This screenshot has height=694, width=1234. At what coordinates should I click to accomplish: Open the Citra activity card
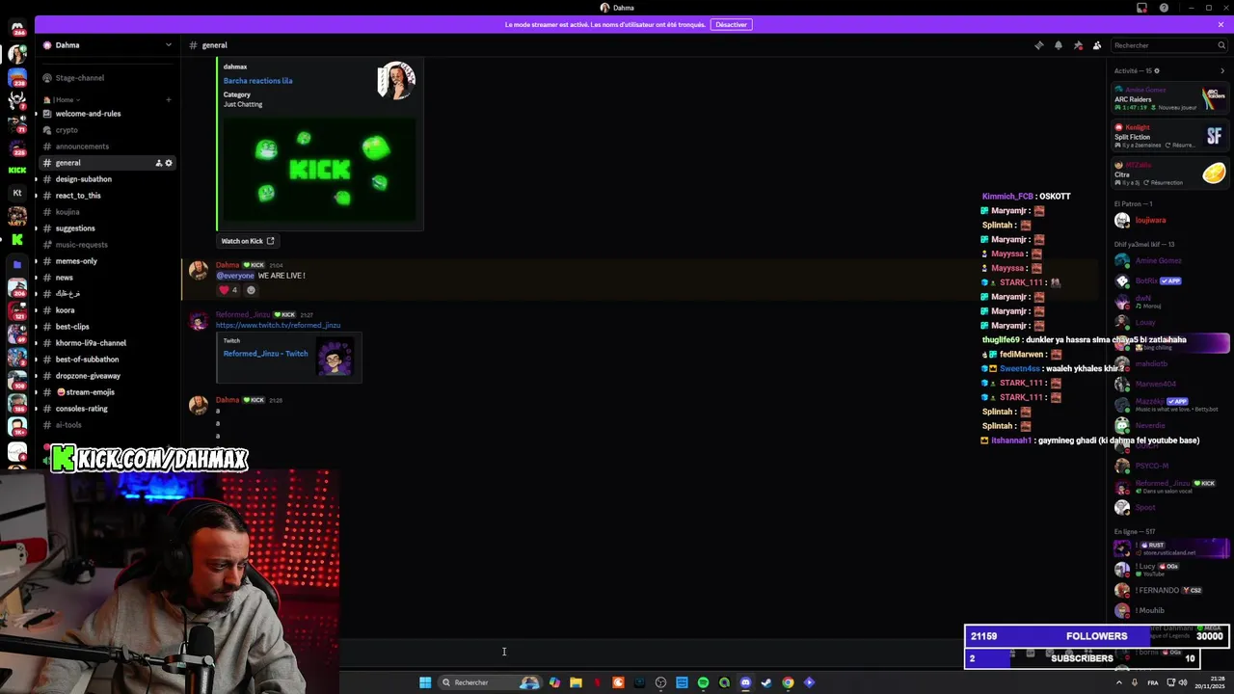(x=1169, y=173)
